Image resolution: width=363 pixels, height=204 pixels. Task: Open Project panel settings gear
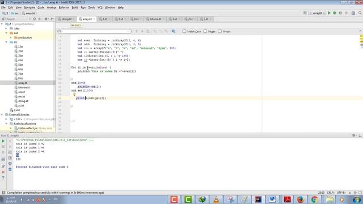46,19
